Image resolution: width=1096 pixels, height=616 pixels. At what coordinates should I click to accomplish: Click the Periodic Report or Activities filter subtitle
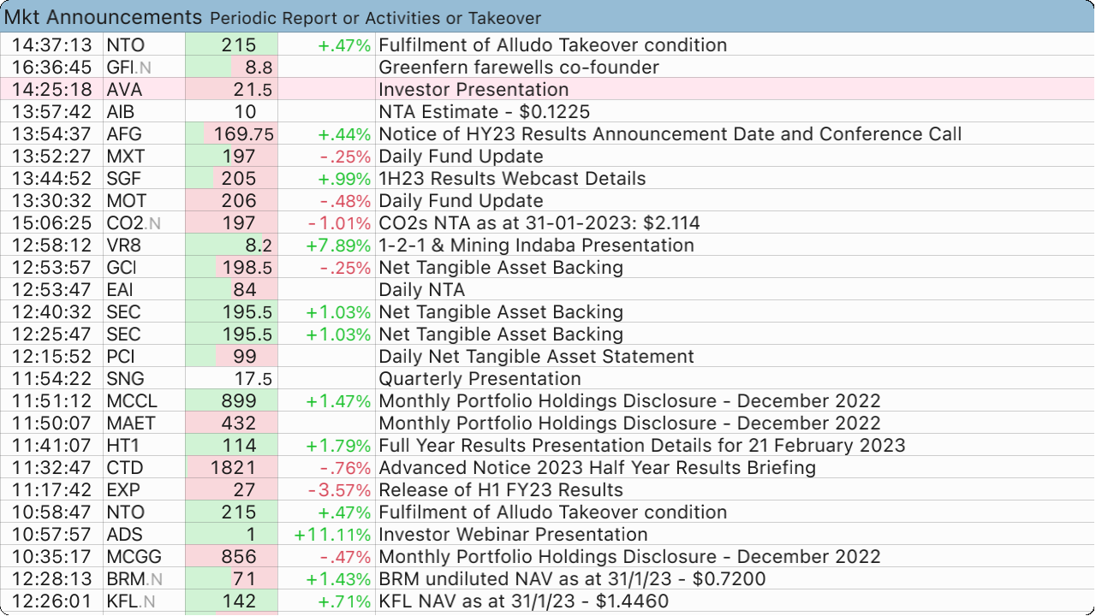pyautogui.click(x=375, y=18)
